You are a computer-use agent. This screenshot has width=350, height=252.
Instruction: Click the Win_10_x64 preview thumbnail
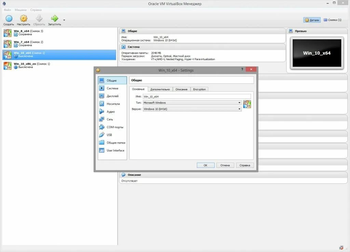317,53
